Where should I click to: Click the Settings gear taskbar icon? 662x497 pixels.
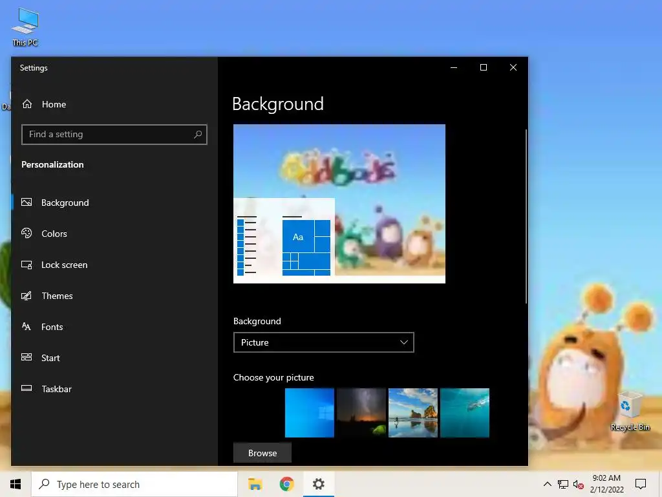[x=318, y=484]
